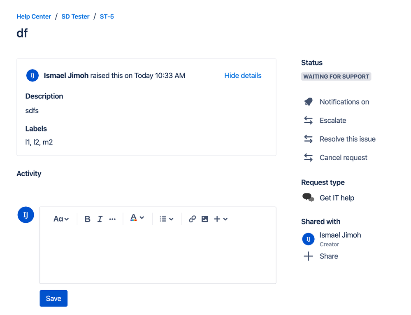Insert an image with the image icon

204,219
